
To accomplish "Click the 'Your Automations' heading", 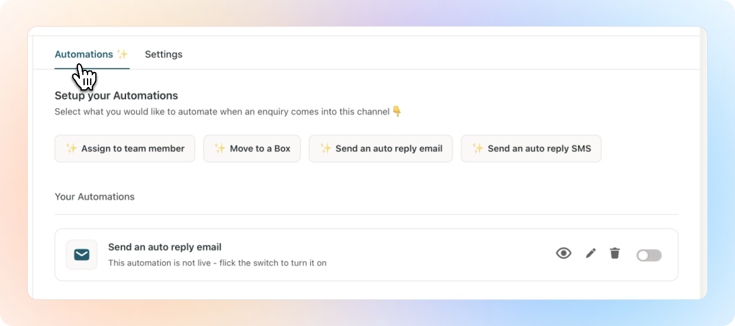I will (x=95, y=196).
